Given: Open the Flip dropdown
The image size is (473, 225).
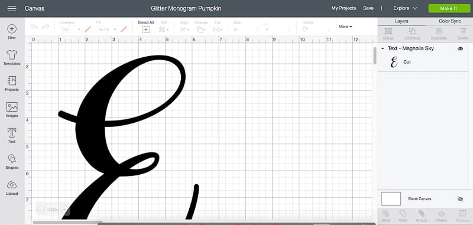Looking at the screenshot, I should point(218,30).
